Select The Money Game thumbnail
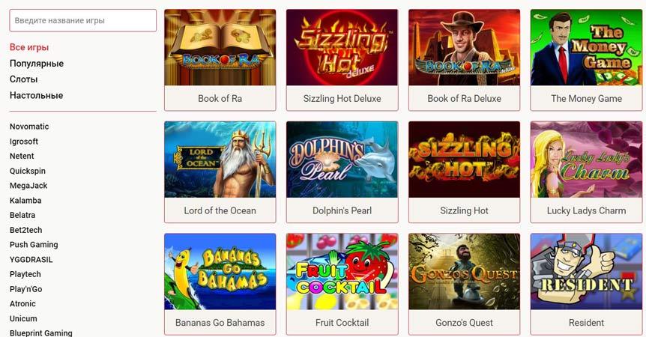This screenshot has width=646, height=337. coord(586,47)
